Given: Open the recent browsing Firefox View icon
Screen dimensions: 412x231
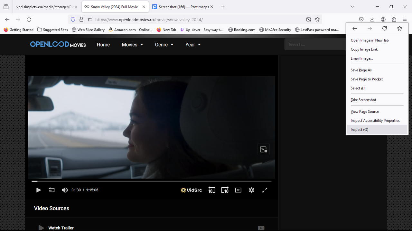Looking at the screenshot, I should 6,7.
